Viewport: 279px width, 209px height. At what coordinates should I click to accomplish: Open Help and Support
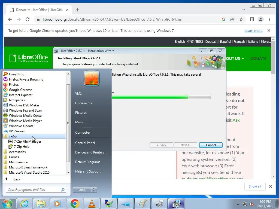click(x=88, y=171)
